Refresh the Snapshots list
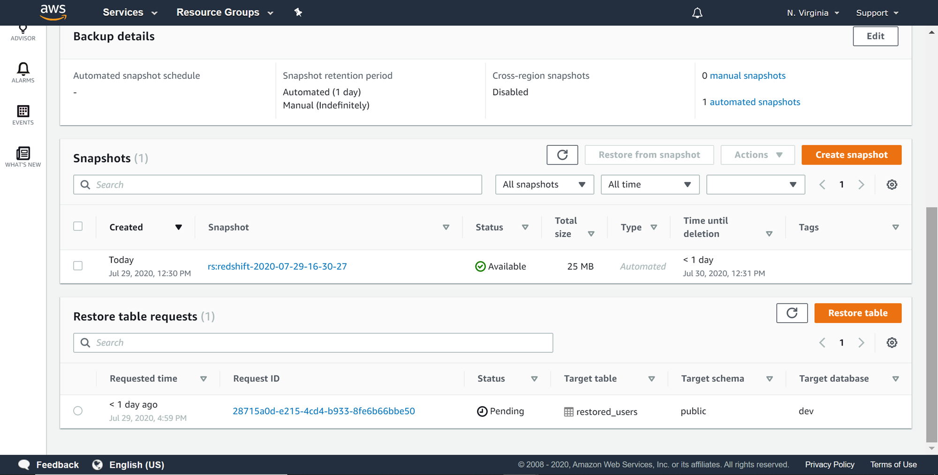938x475 pixels. pos(562,155)
